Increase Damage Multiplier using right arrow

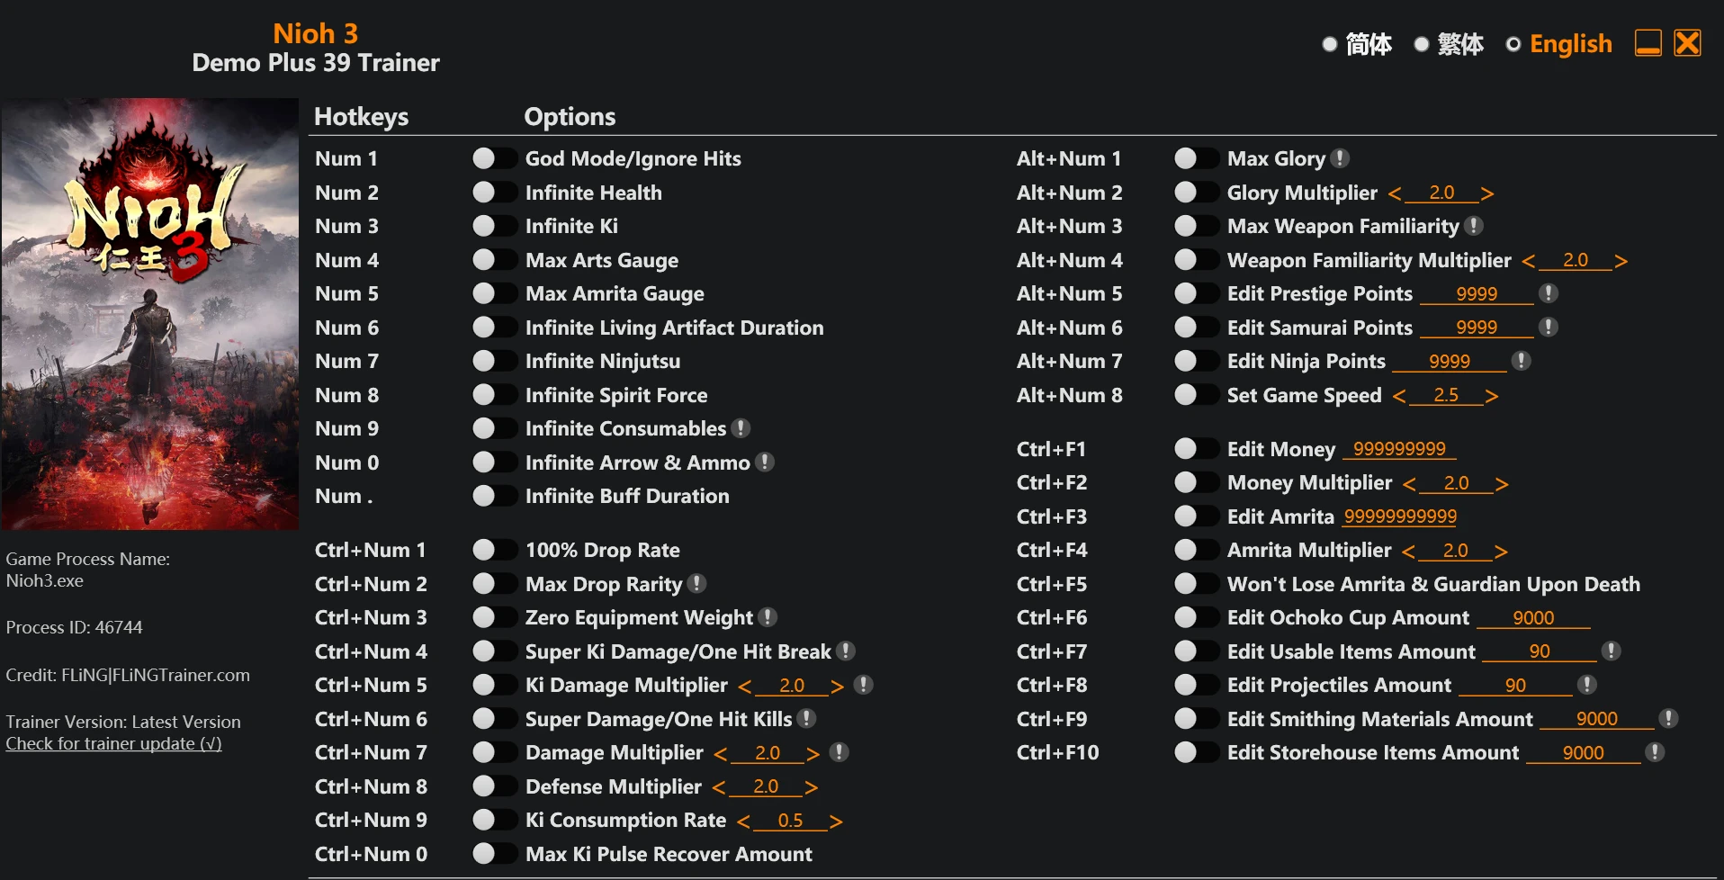tap(813, 754)
